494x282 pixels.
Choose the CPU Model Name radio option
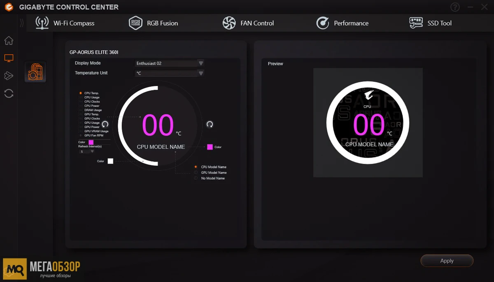[x=210, y=167]
